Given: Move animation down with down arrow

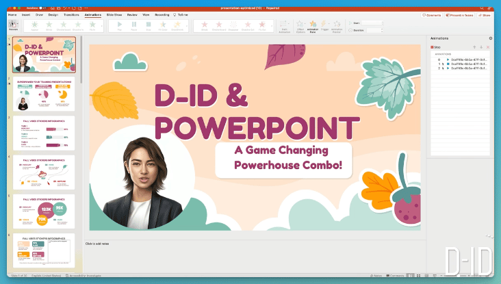Looking at the screenshot, I should tap(480, 47).
